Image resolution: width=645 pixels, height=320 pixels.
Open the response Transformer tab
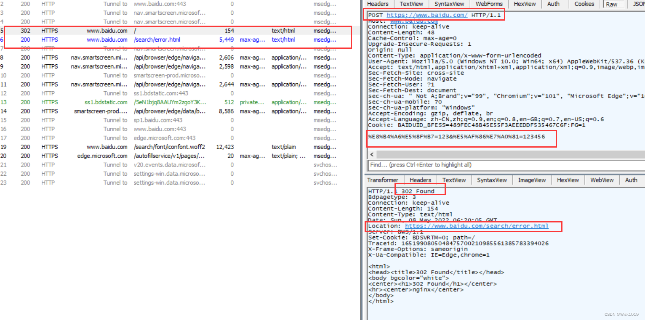(x=382, y=180)
